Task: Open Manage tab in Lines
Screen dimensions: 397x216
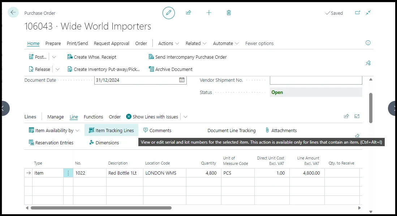Action: click(x=55, y=117)
